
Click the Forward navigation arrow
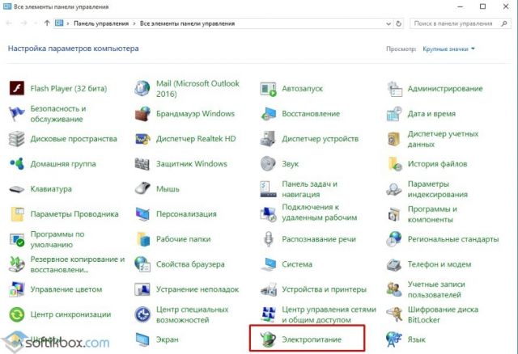pos(23,23)
